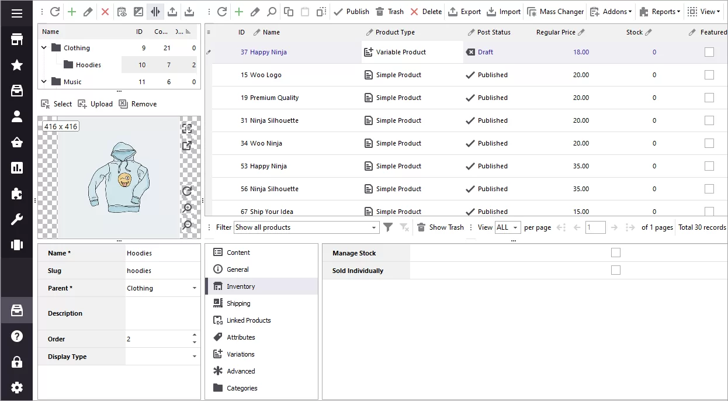728x401 pixels.
Task: Switch to the Shipping tab
Action: coord(238,303)
